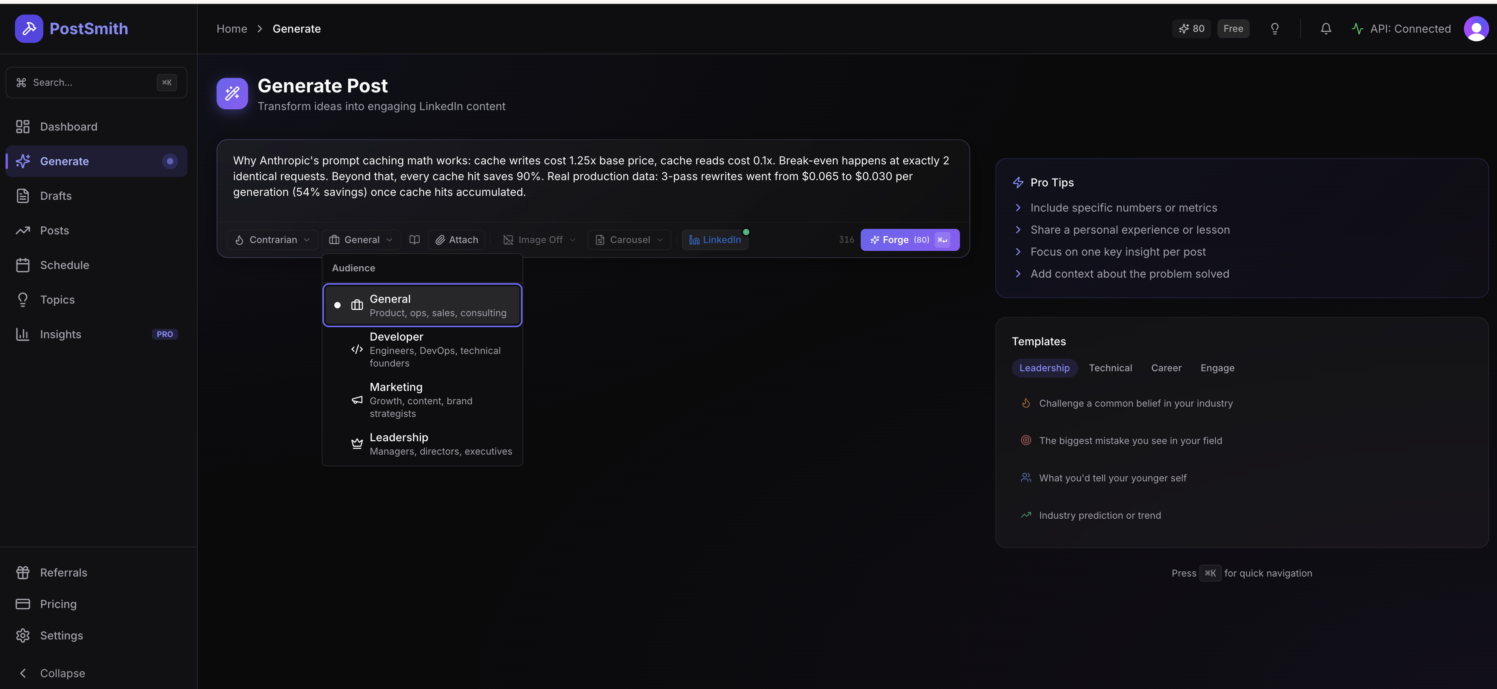
Task: Click the book icon in the toolbar
Action: [414, 240]
